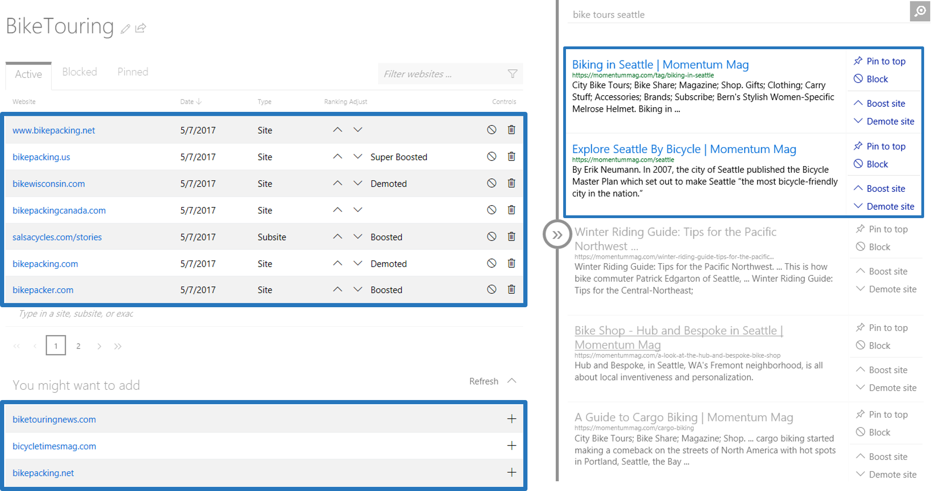Image resolution: width=932 pixels, height=491 pixels.
Task: Block bikepackingcanada.com using its block icon
Action: 492,210
